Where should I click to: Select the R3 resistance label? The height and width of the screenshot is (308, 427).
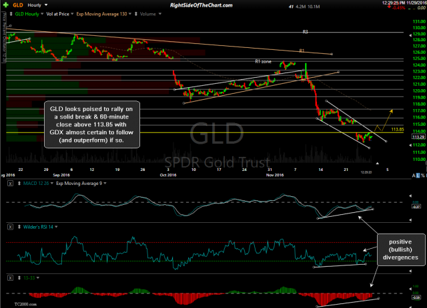coord(305,32)
